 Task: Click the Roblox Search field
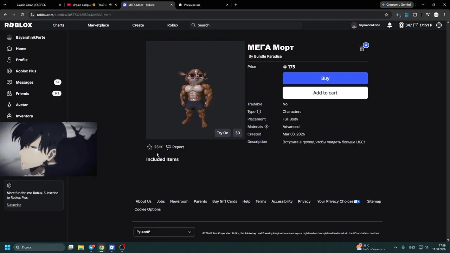[245, 25]
